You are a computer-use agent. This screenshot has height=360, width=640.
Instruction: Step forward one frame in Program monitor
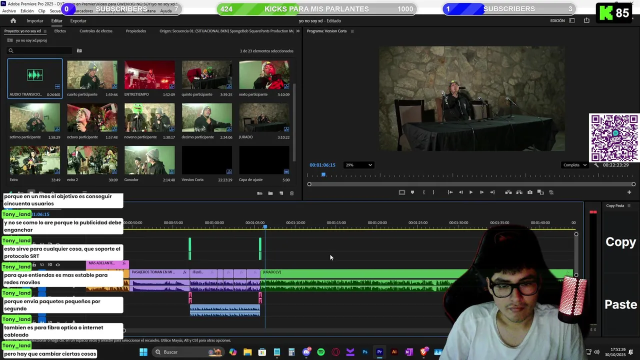481,192
